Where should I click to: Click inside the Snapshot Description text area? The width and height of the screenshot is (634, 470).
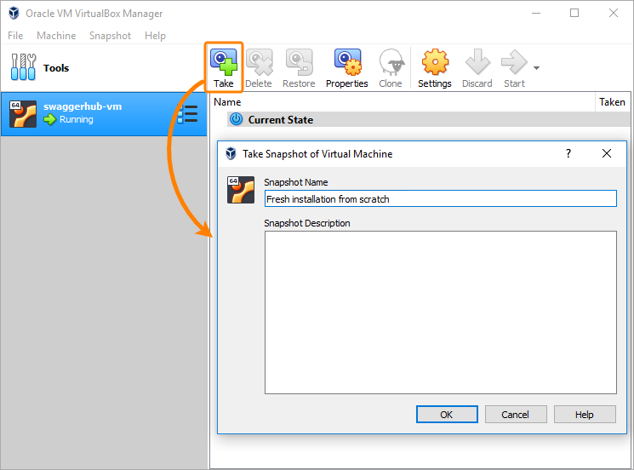pos(440,312)
